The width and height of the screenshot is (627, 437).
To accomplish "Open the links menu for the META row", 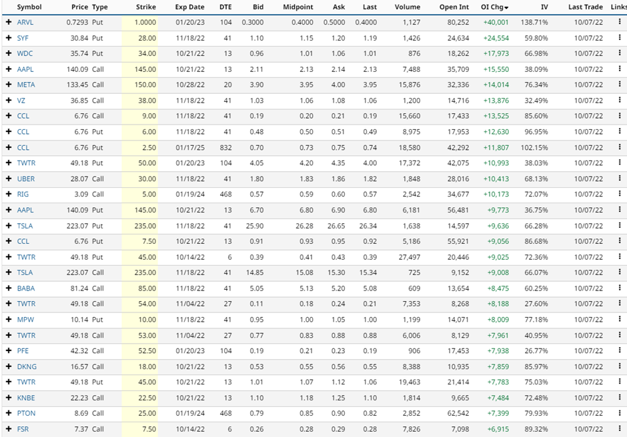I will point(620,85).
